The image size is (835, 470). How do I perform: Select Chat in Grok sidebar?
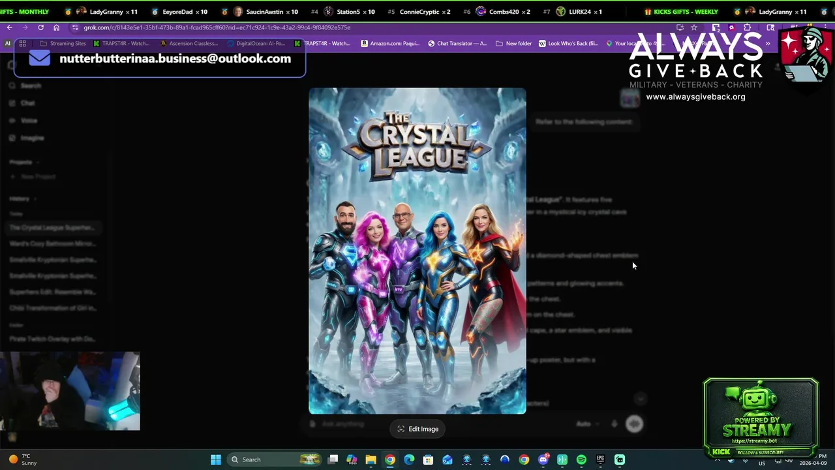click(x=23, y=103)
